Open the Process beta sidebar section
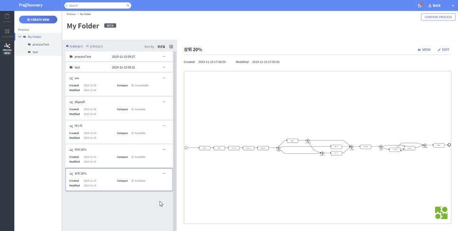Screen dimensions: 458x231 tap(7, 48)
